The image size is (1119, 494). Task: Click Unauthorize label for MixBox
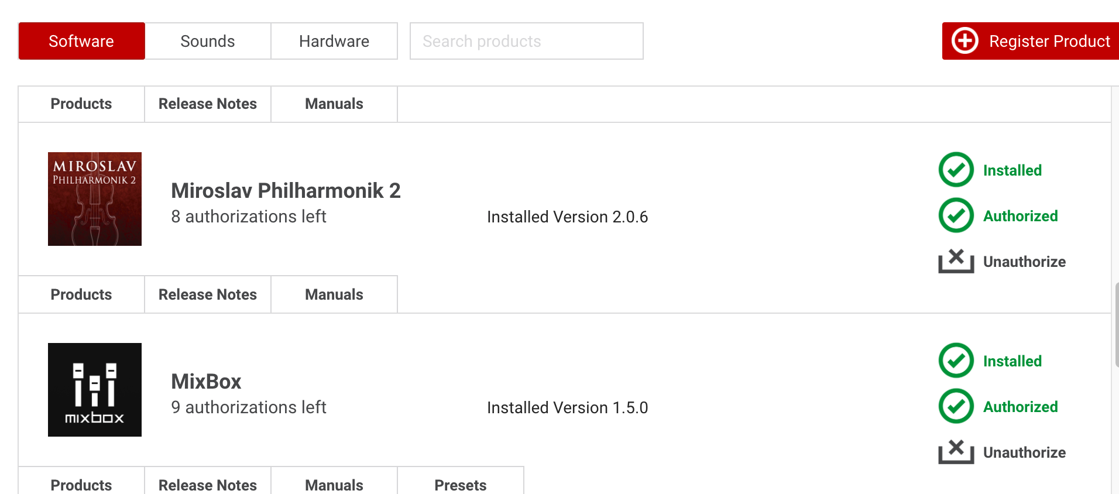coord(1024,452)
